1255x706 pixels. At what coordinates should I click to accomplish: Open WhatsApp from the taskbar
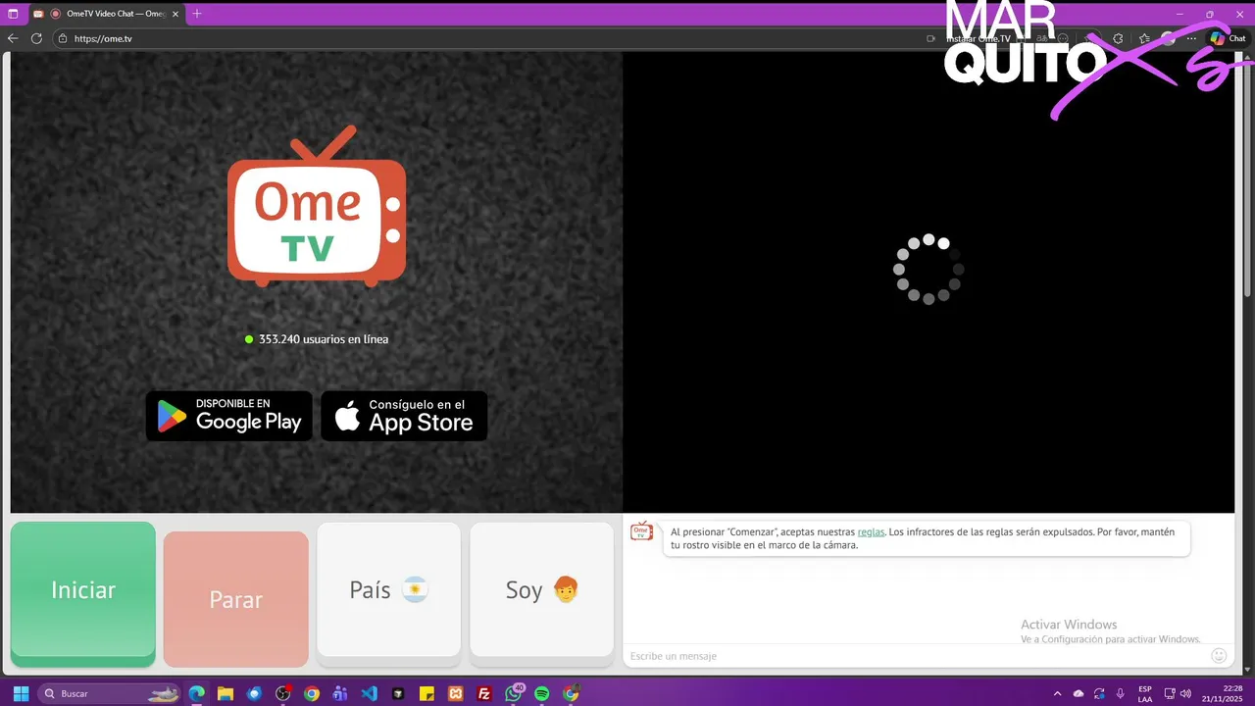pos(514,693)
